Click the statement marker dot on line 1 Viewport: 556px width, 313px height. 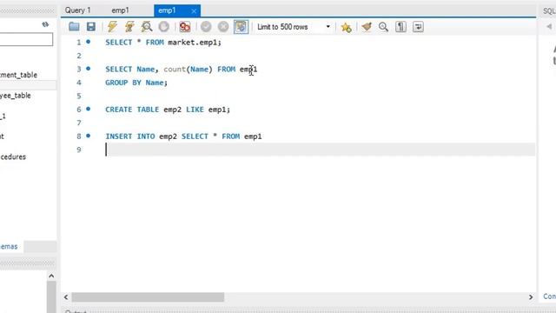(89, 42)
